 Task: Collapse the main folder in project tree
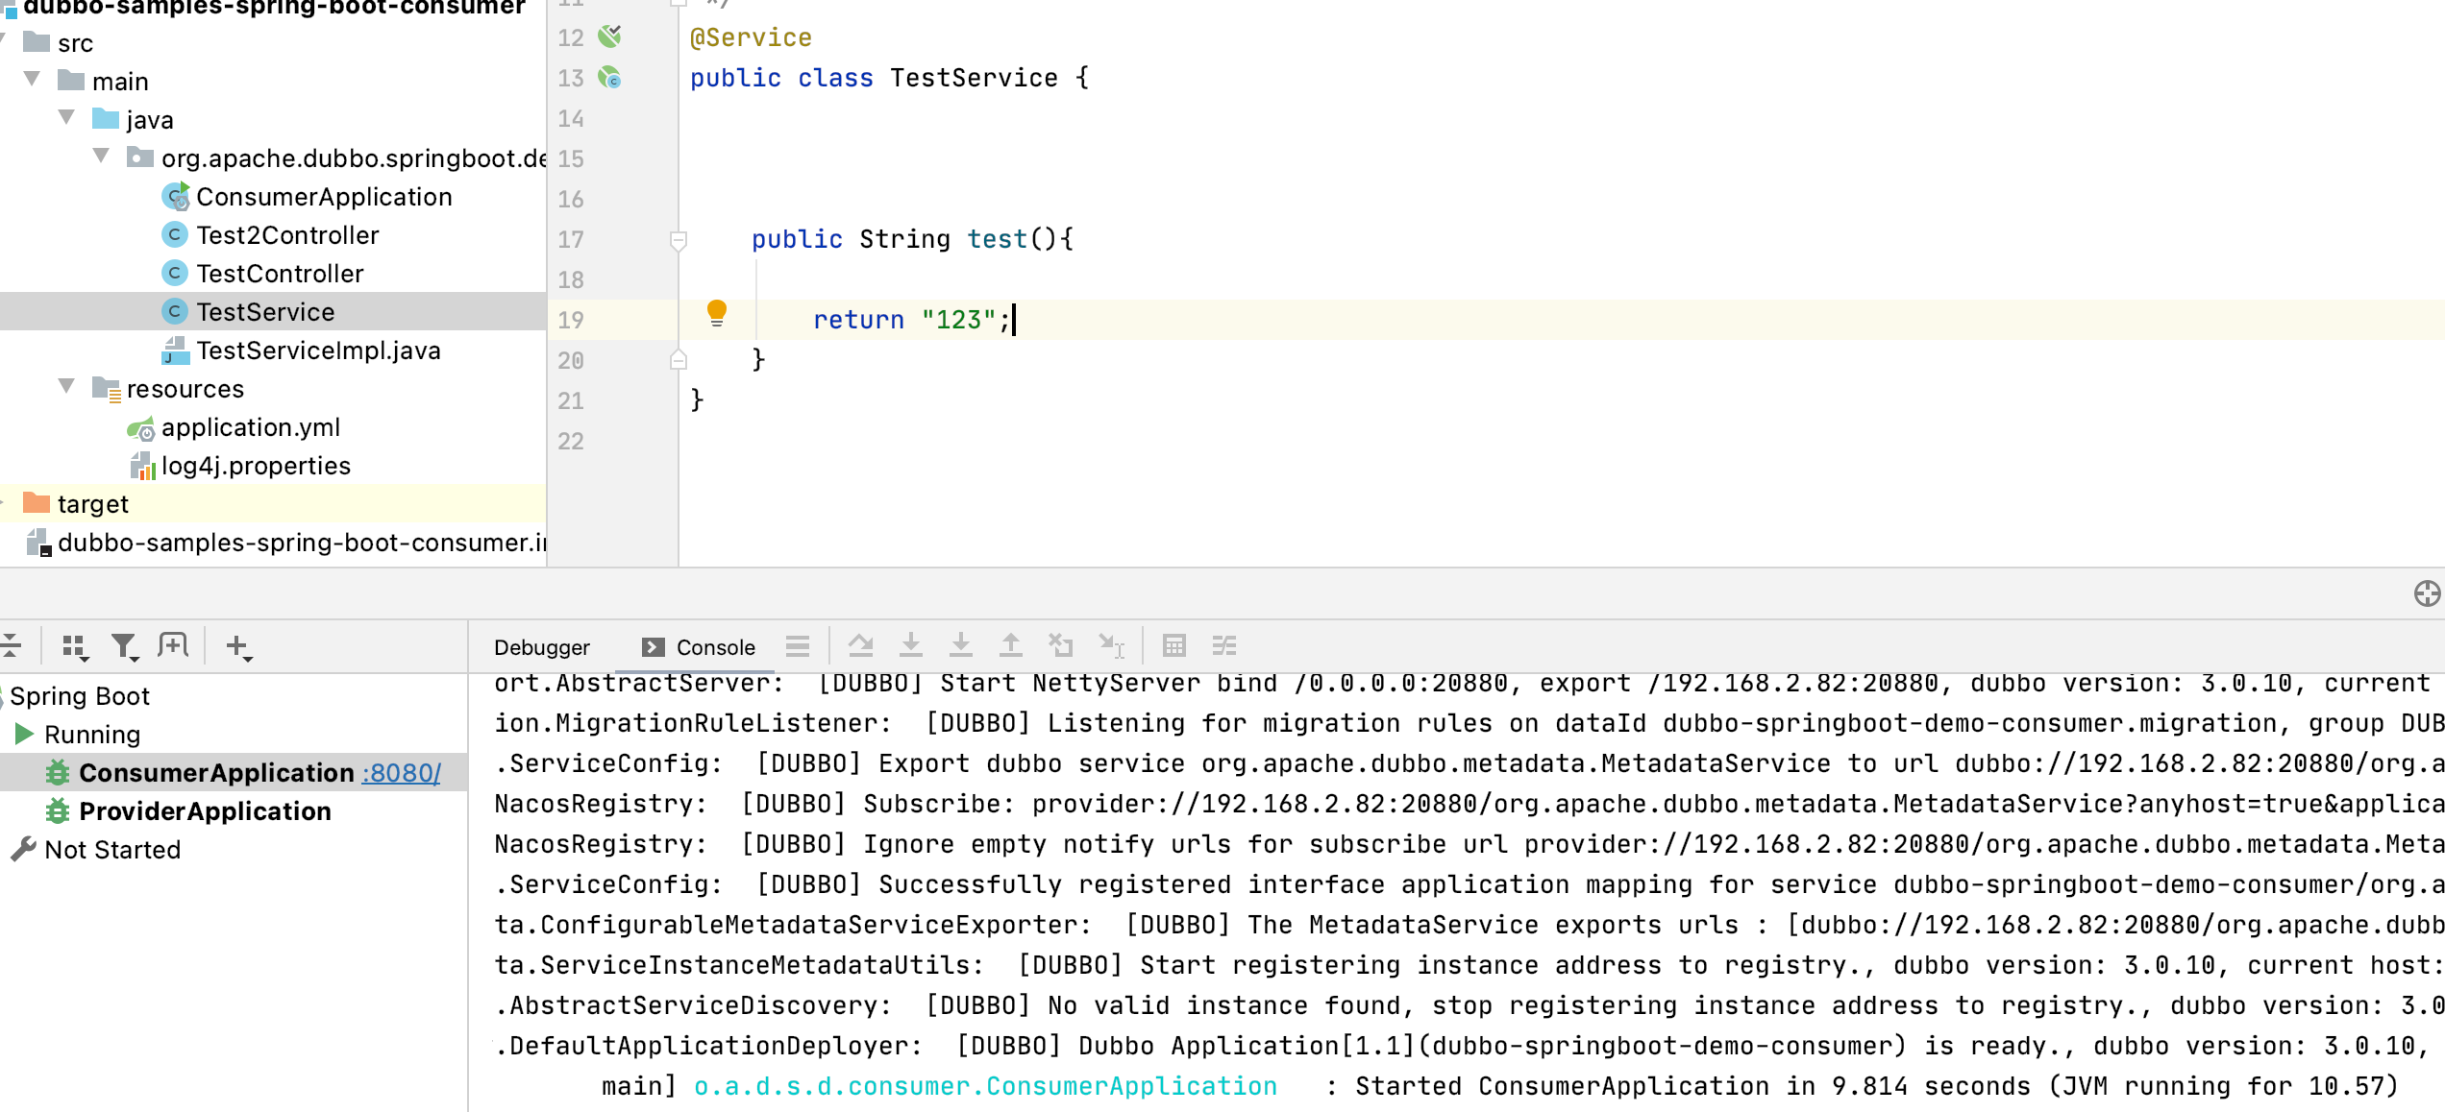[x=33, y=80]
